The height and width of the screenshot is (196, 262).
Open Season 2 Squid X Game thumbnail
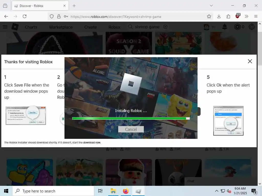129,43
